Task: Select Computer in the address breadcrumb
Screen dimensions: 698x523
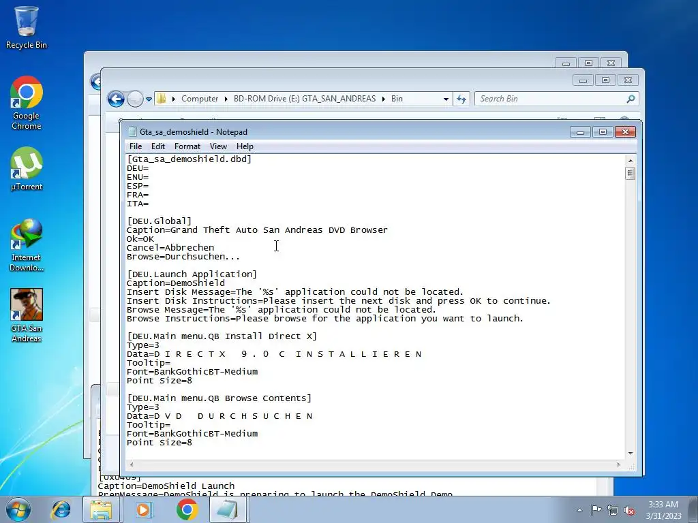Action: [x=200, y=99]
